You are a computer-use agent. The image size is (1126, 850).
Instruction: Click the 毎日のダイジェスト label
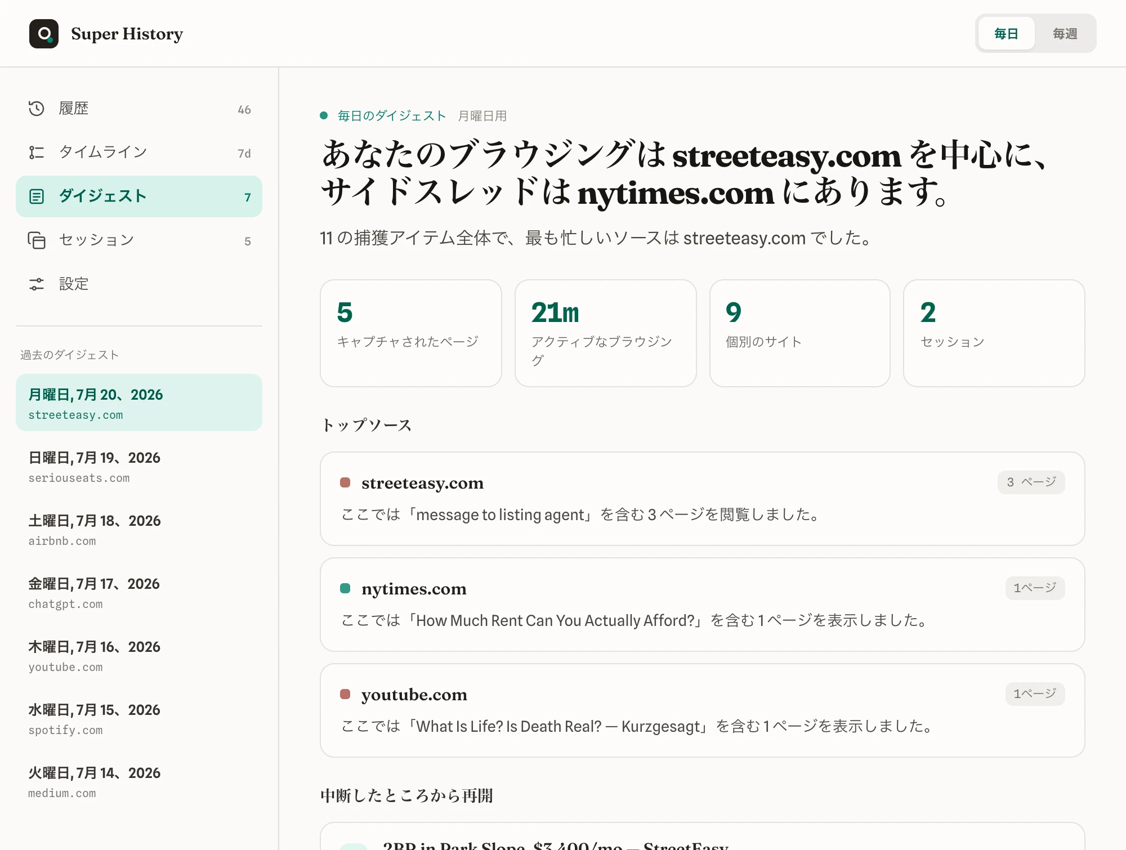click(x=392, y=116)
